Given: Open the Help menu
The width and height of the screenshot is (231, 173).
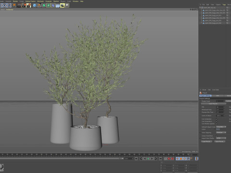Looking at the screenshot, I should 82,1.
